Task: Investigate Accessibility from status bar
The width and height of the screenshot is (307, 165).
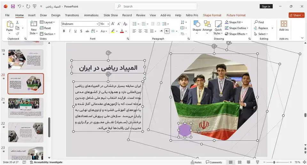Action: [46, 162]
